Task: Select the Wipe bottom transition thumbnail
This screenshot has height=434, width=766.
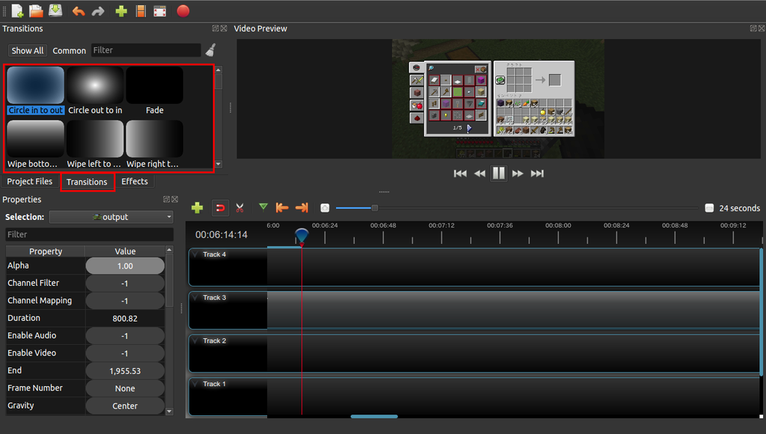Action: pos(35,138)
